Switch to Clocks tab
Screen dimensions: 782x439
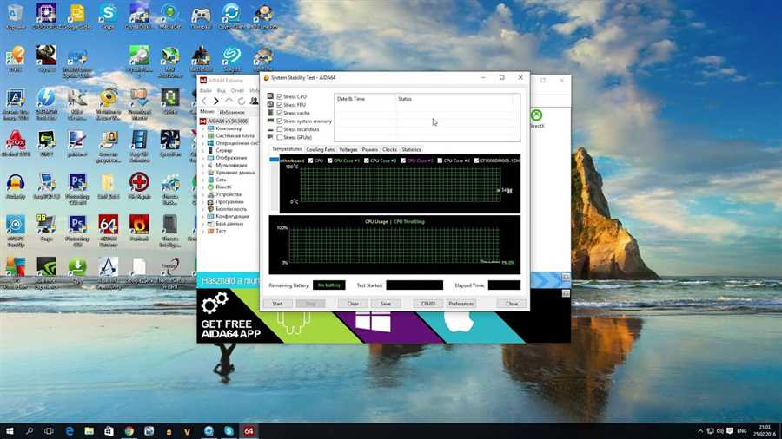point(389,149)
